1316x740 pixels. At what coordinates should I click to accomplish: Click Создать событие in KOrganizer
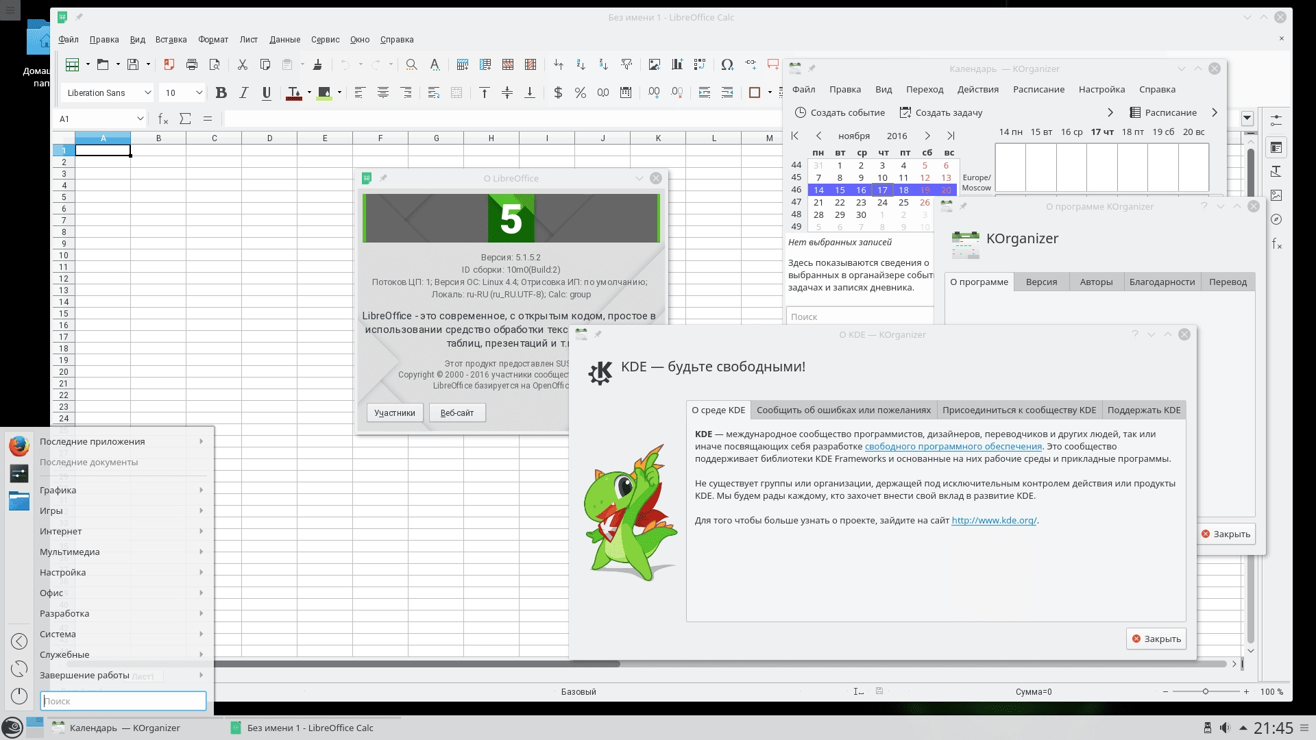840,112
